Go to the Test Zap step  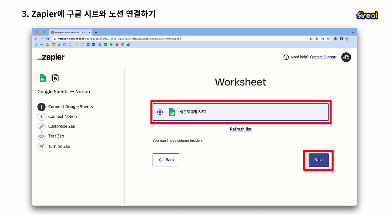pos(56,136)
